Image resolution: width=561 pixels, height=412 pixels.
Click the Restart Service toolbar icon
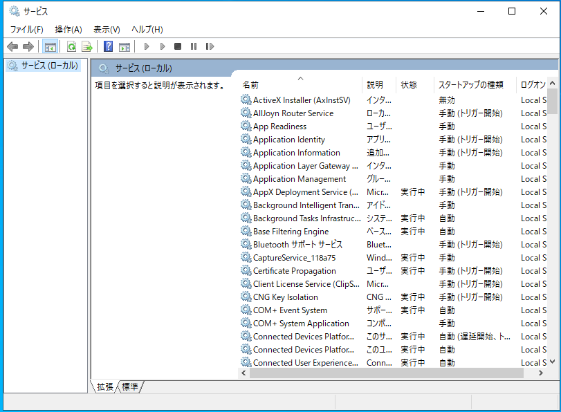(x=210, y=46)
